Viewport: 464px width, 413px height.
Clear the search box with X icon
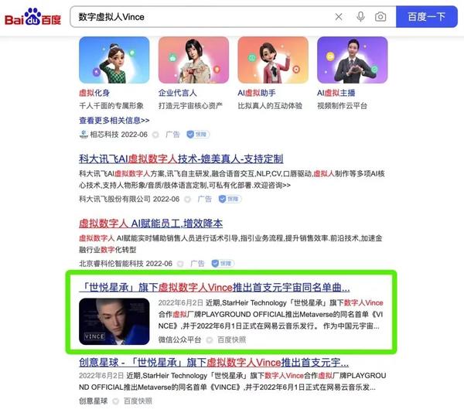[339, 17]
